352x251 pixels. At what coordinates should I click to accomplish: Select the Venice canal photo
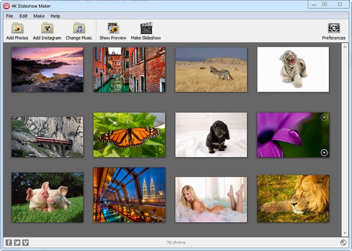tap(129, 69)
